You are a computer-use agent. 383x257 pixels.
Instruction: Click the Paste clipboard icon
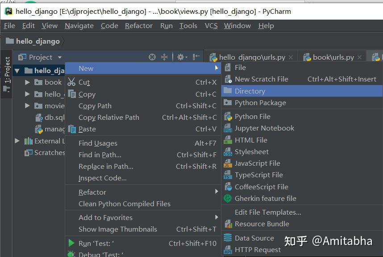pyautogui.click(x=72, y=129)
